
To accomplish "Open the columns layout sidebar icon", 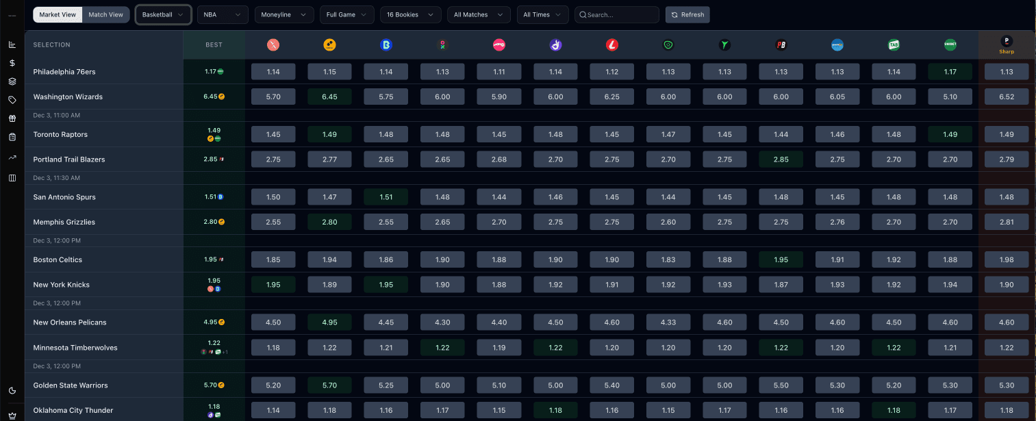I will 12,178.
